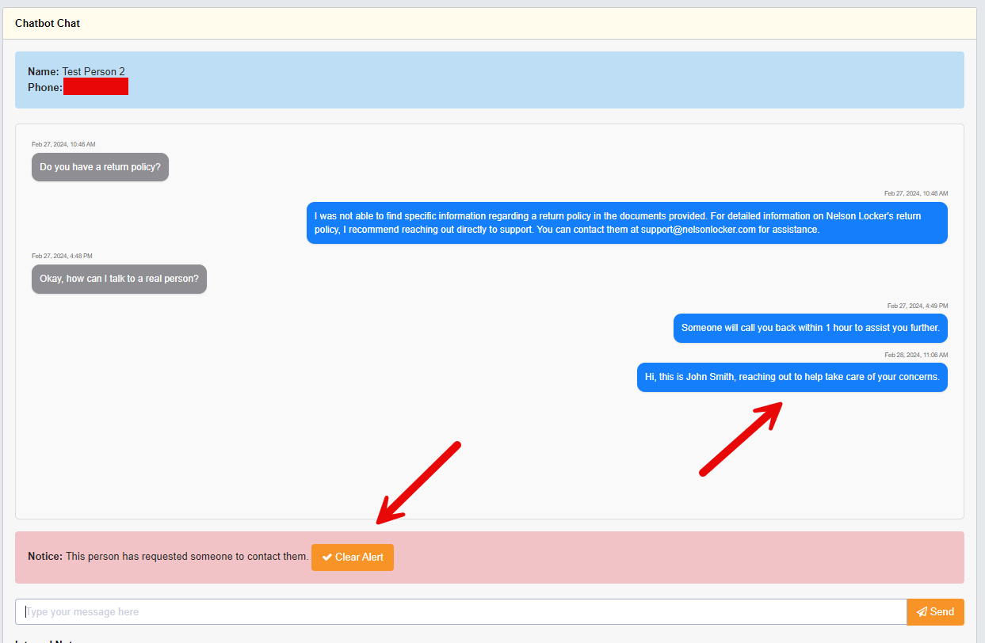985x643 pixels.
Task: Click the Feb 27, 4:48 PM timestamp
Action: (x=62, y=256)
